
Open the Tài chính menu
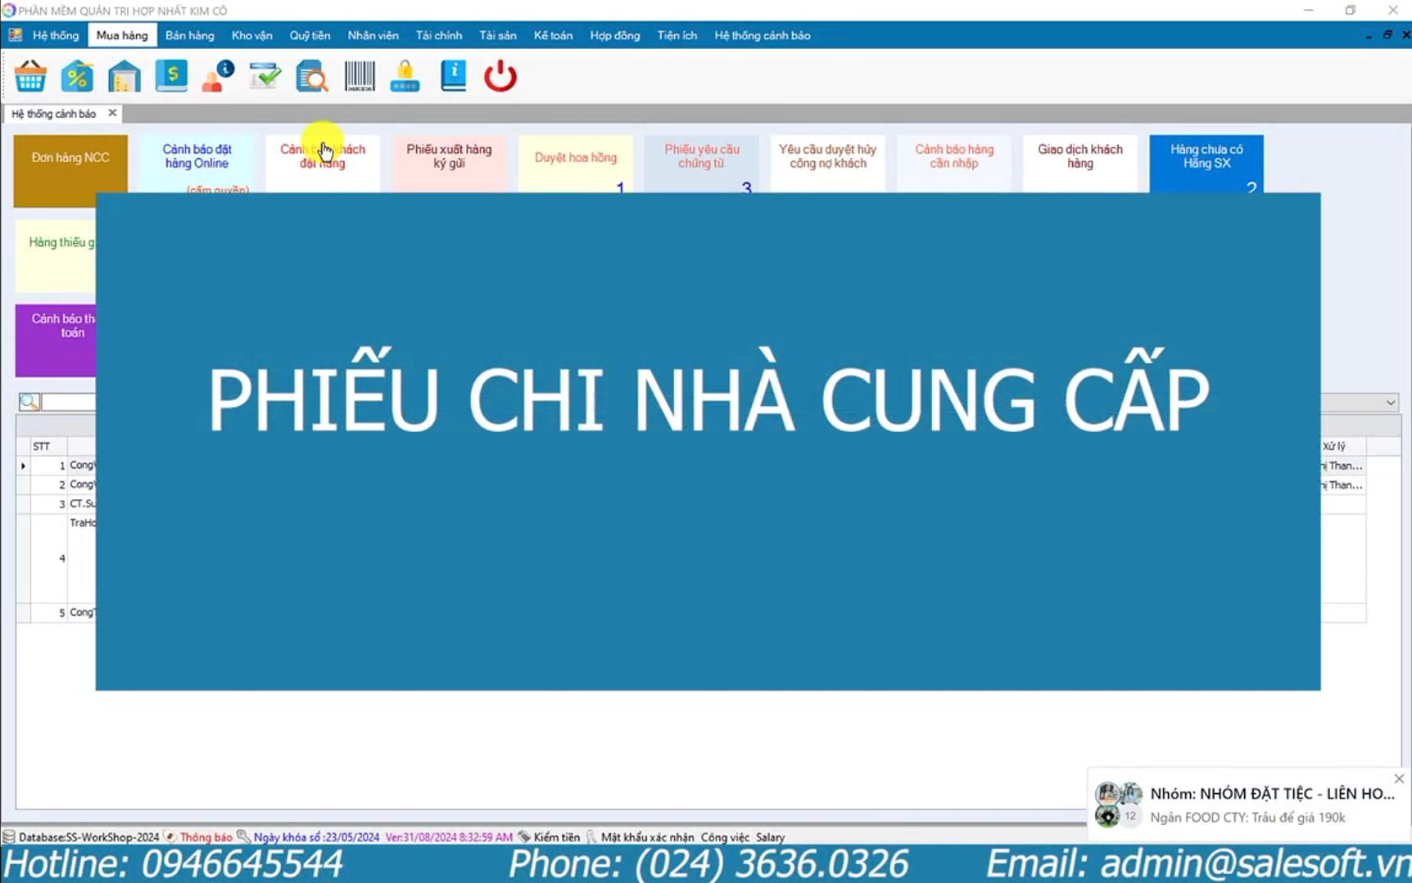(439, 35)
